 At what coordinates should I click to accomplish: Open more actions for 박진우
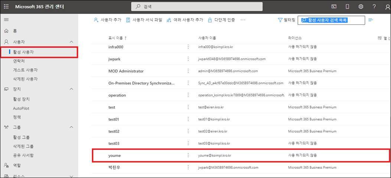pyautogui.click(x=188, y=168)
